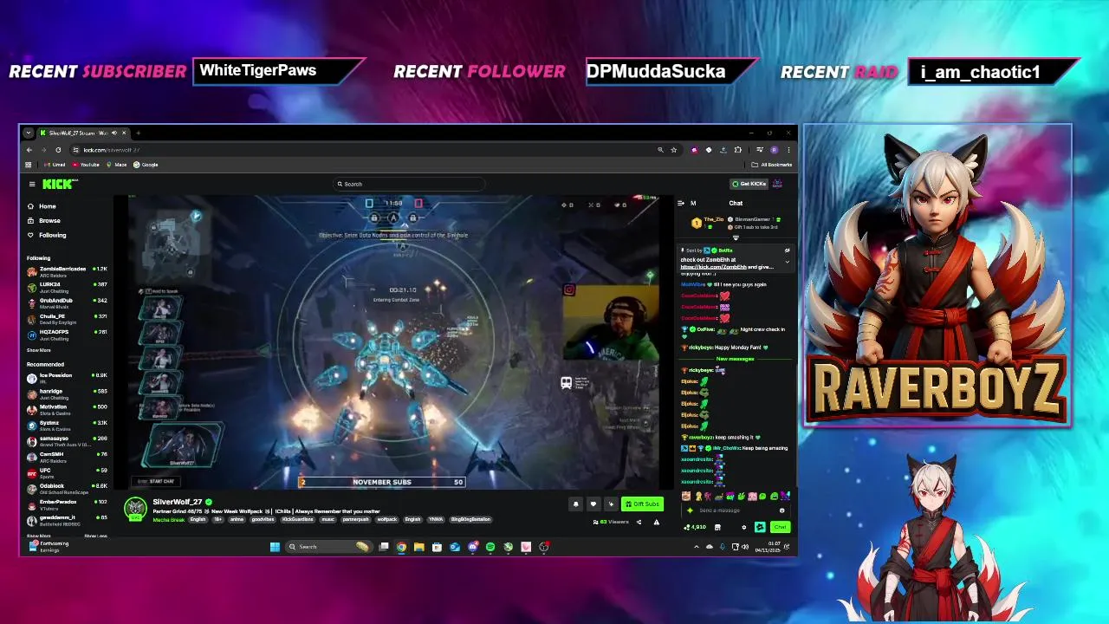The height and width of the screenshot is (624, 1109).
Task: Reload the page with refresh icon
Action: point(58,150)
